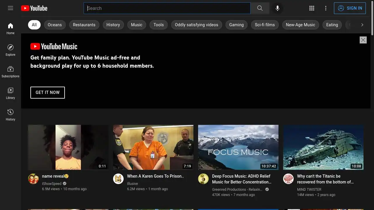Select the Tools filter chip

(x=159, y=25)
